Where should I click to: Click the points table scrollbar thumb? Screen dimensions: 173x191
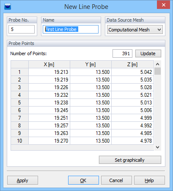157,71
